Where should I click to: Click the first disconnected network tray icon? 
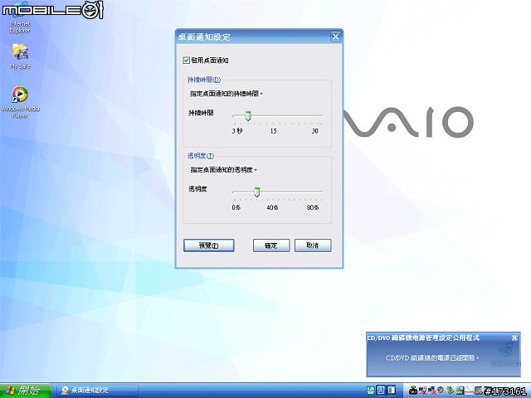(x=422, y=391)
